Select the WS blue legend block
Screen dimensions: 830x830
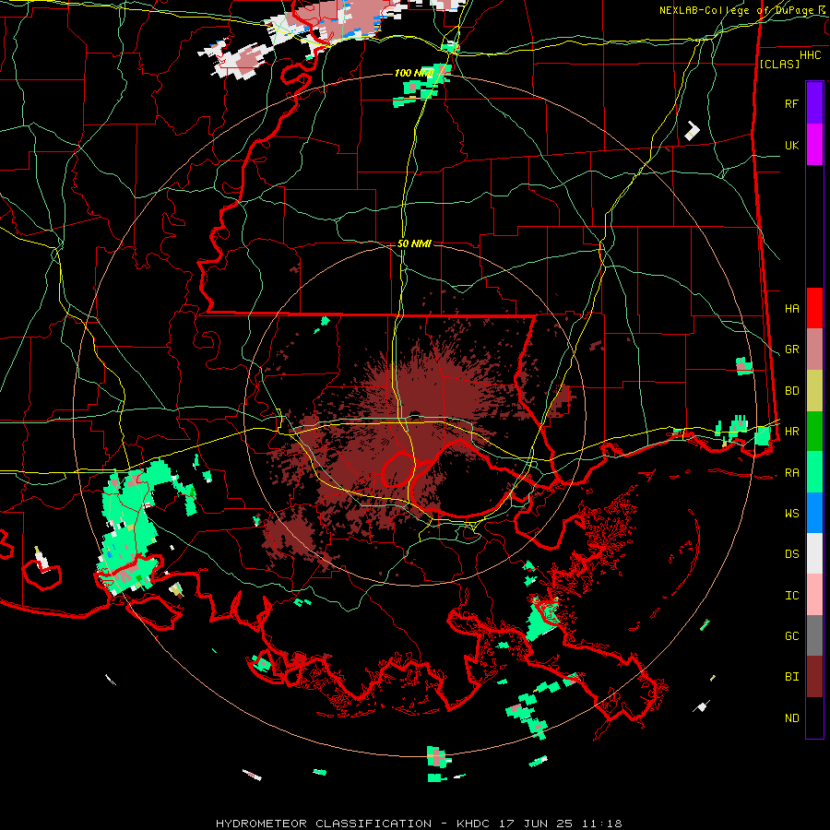[814, 513]
